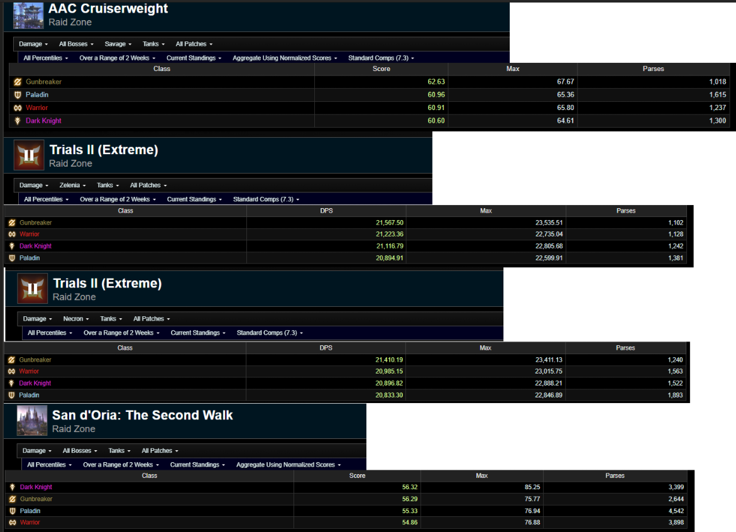Click Gunbreaker job icon in Necron table
The height and width of the screenshot is (532, 736).
coord(12,360)
